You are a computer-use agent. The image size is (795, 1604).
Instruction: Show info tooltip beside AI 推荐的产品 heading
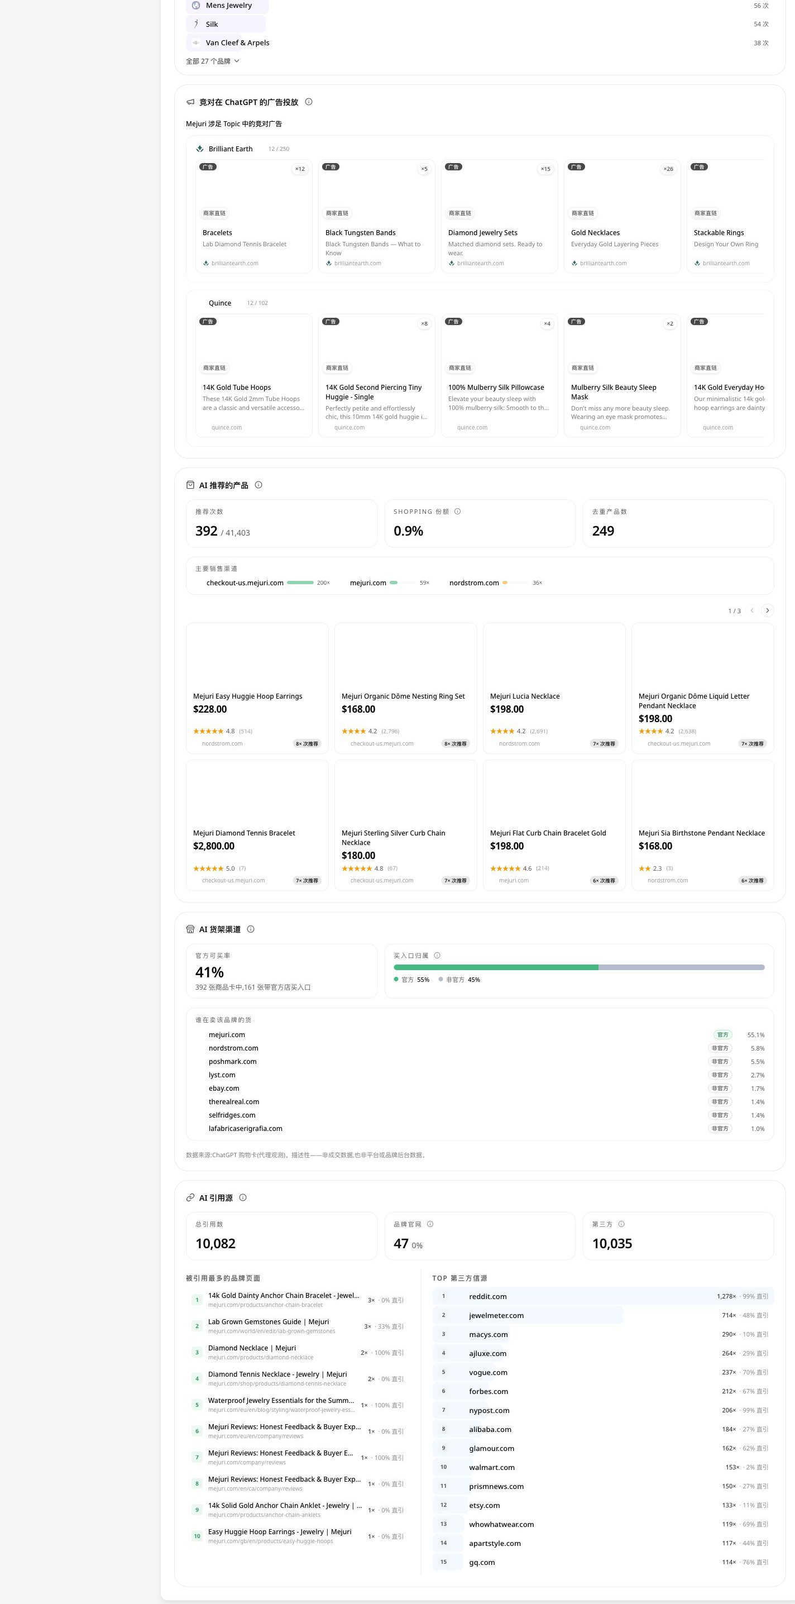[258, 485]
